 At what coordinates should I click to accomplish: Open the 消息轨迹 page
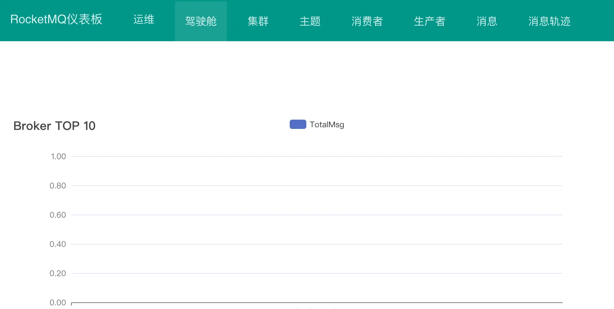[x=549, y=21]
